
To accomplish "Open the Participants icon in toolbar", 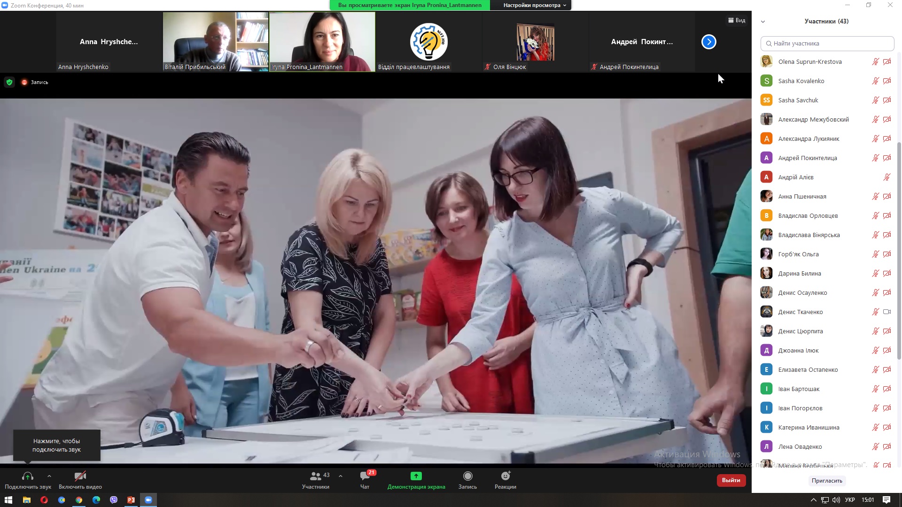I will 315,476.
